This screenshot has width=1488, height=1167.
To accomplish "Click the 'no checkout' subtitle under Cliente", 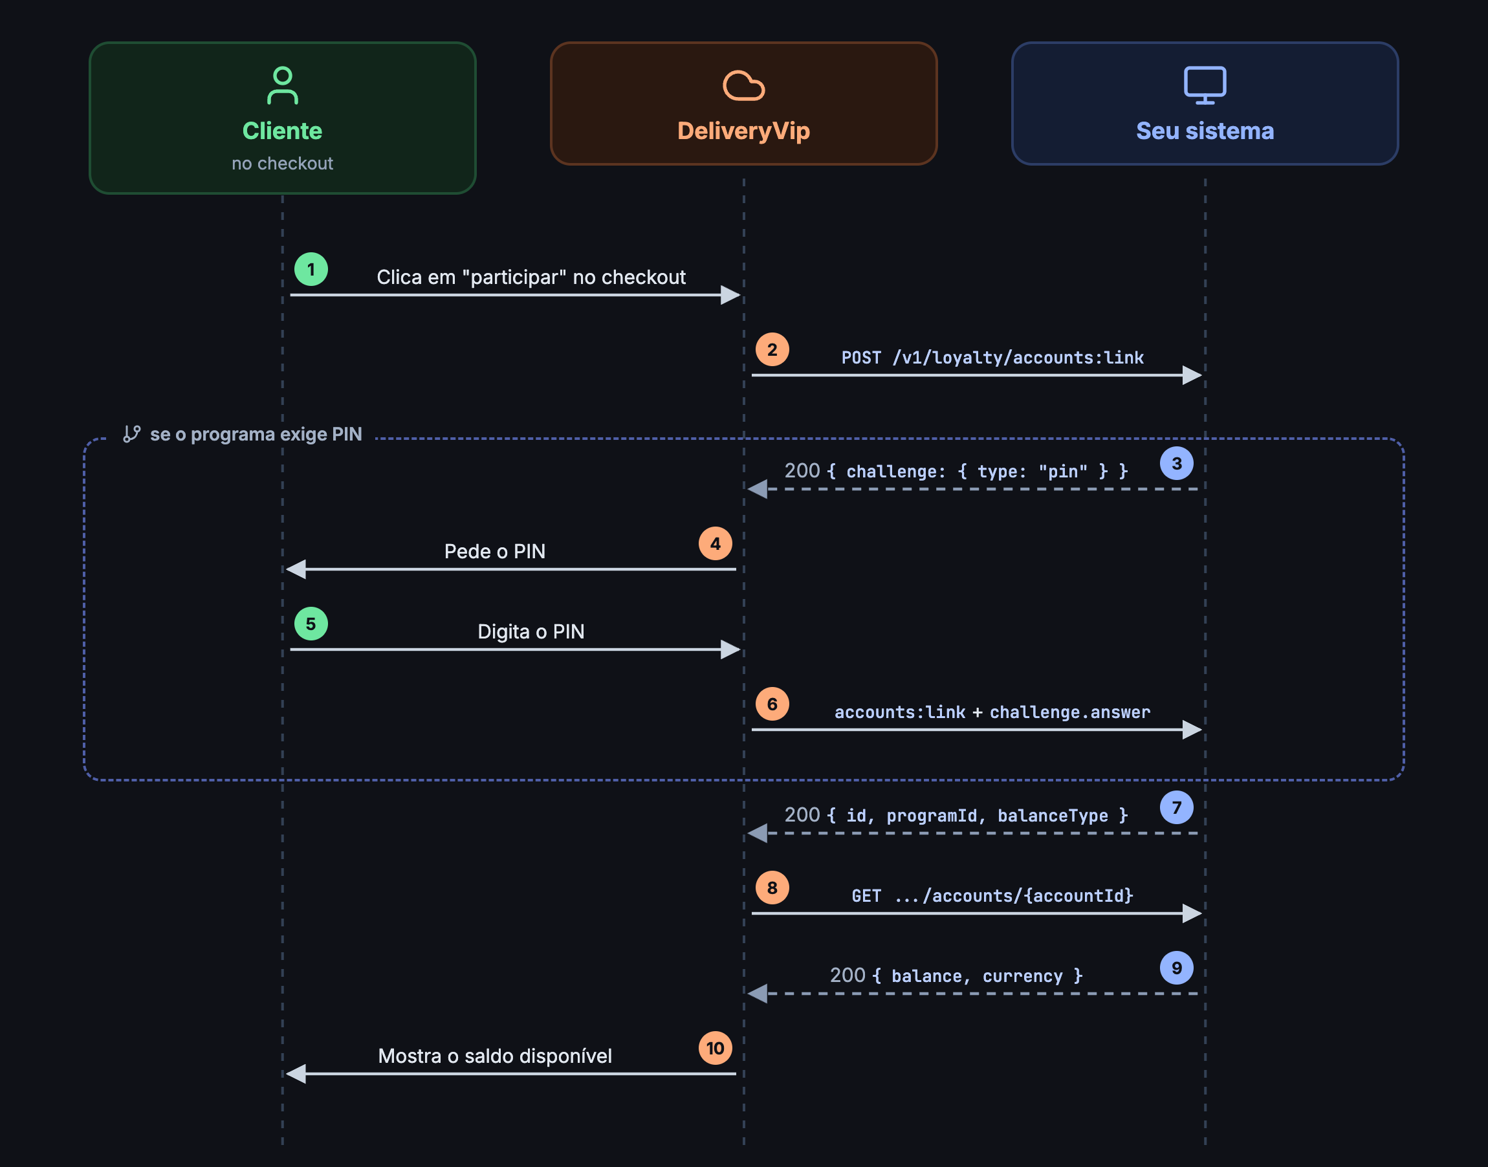I will click(x=282, y=163).
